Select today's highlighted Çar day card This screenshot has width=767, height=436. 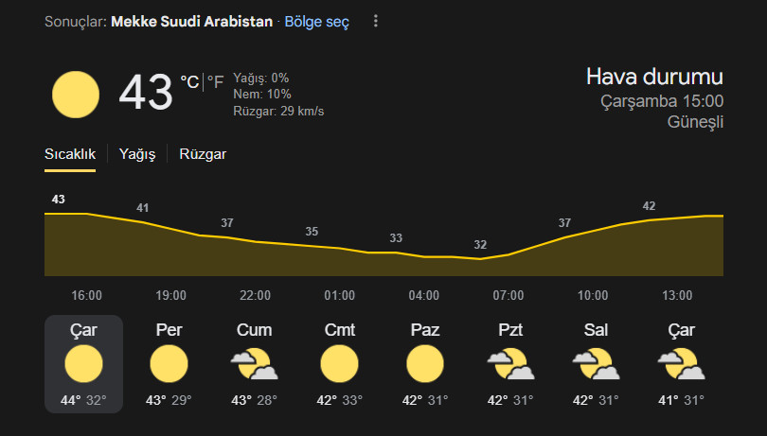coord(83,364)
